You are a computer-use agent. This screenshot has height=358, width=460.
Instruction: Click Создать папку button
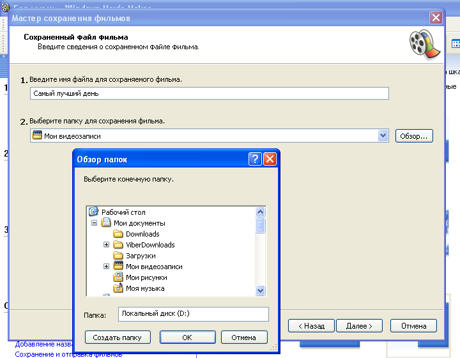click(118, 337)
